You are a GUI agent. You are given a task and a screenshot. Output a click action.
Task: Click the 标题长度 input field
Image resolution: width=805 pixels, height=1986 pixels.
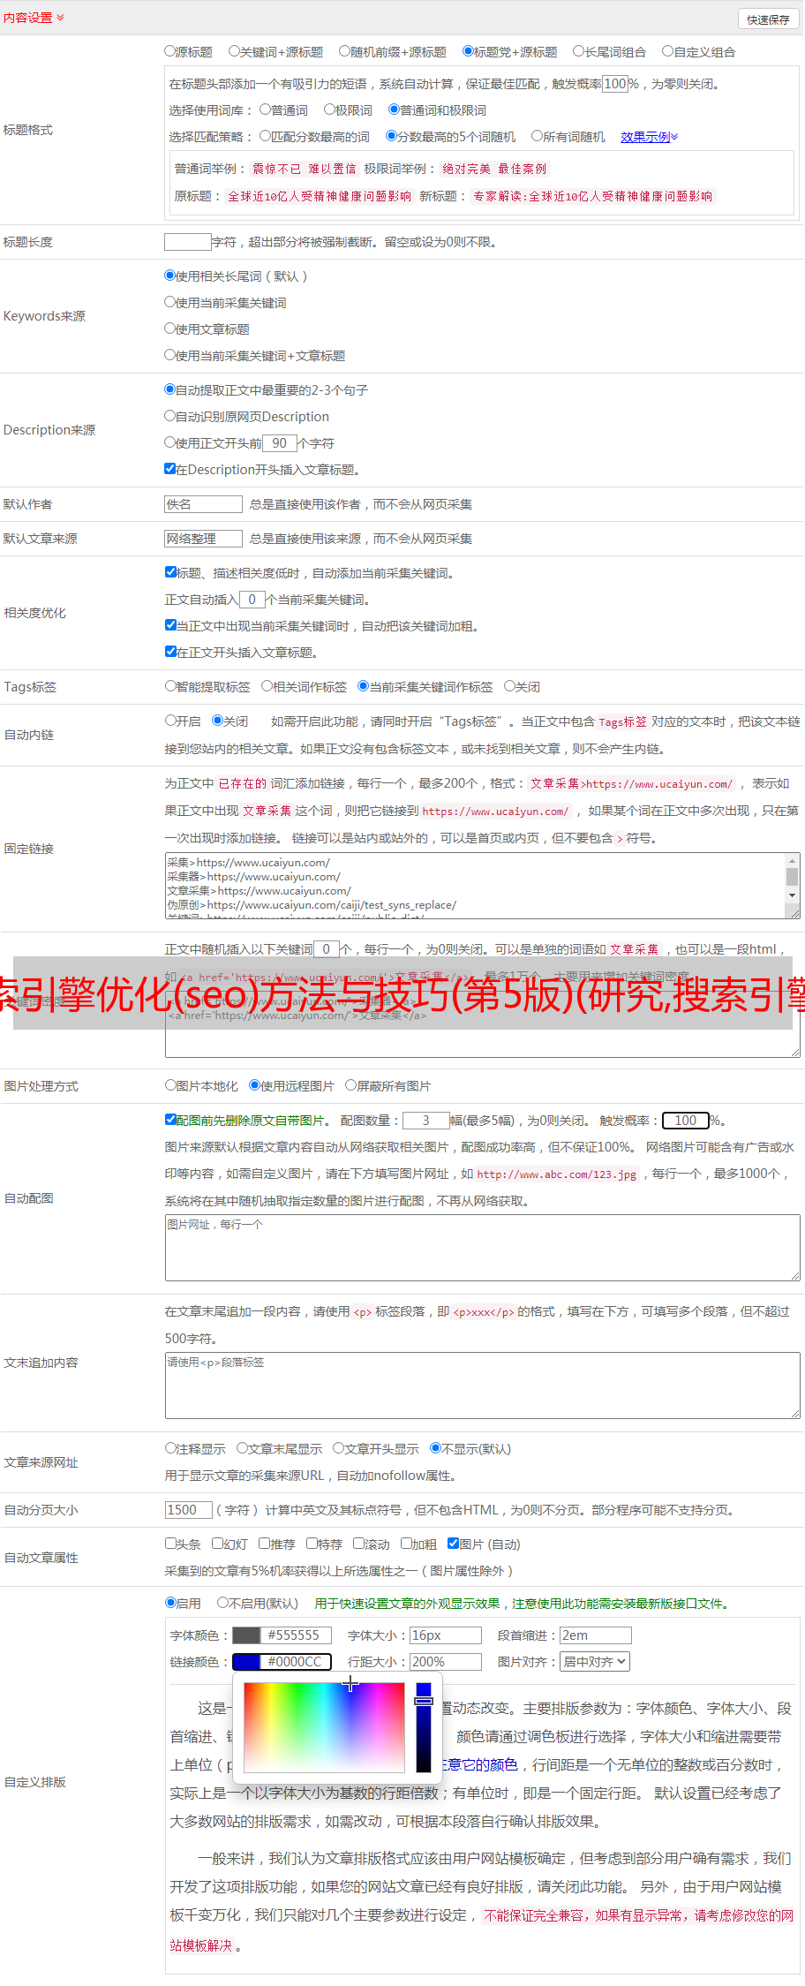click(x=188, y=241)
